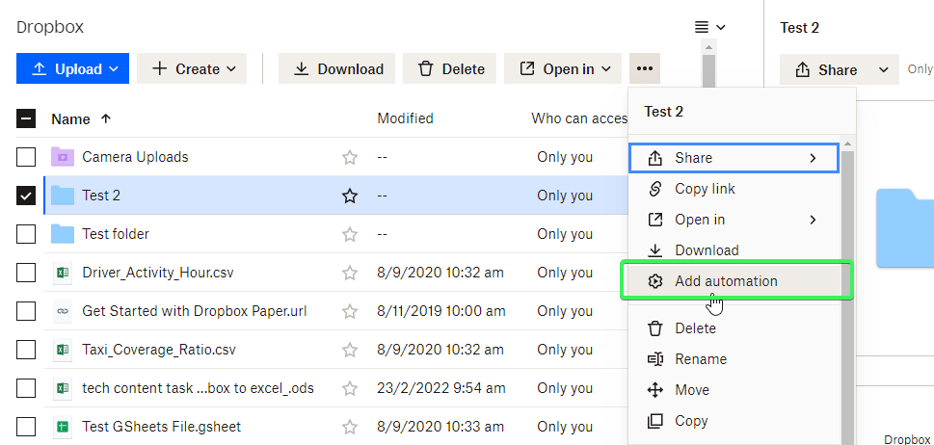Open the Create dropdown button
934x445 pixels.
coord(192,68)
